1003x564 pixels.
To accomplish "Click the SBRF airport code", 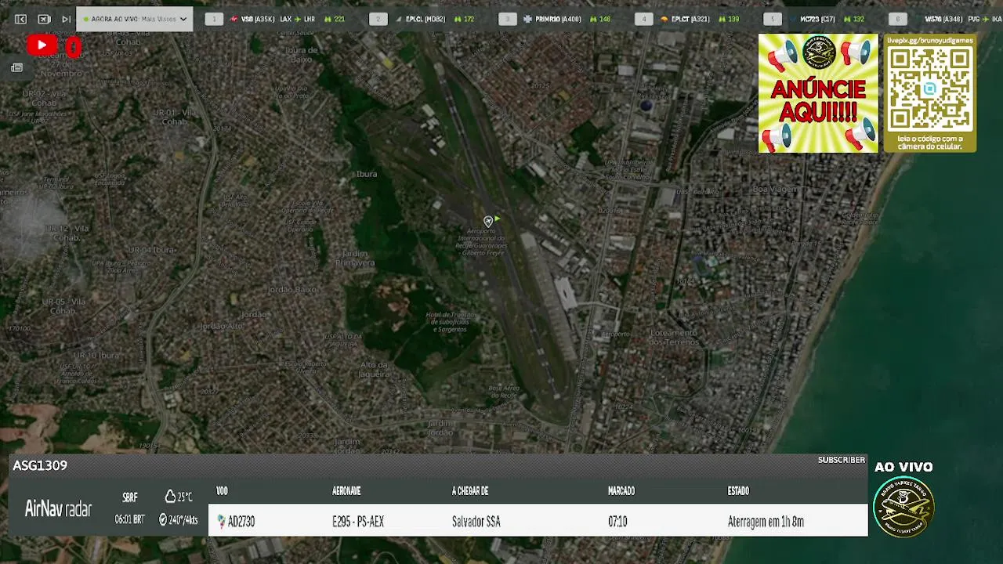I will (130, 497).
